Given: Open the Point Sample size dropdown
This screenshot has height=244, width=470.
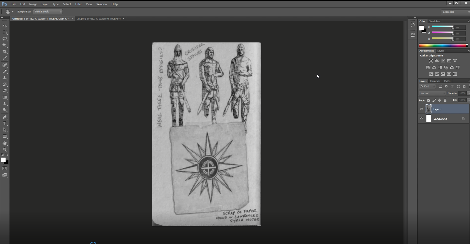Looking at the screenshot, I should tap(47, 11).
